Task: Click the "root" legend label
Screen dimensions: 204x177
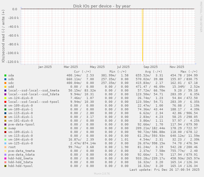Action: 12,147
